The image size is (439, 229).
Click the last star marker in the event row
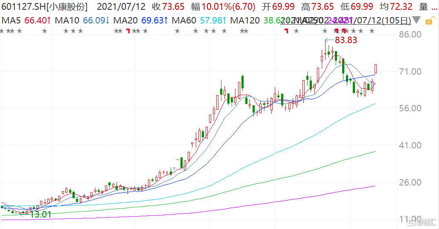(372, 31)
